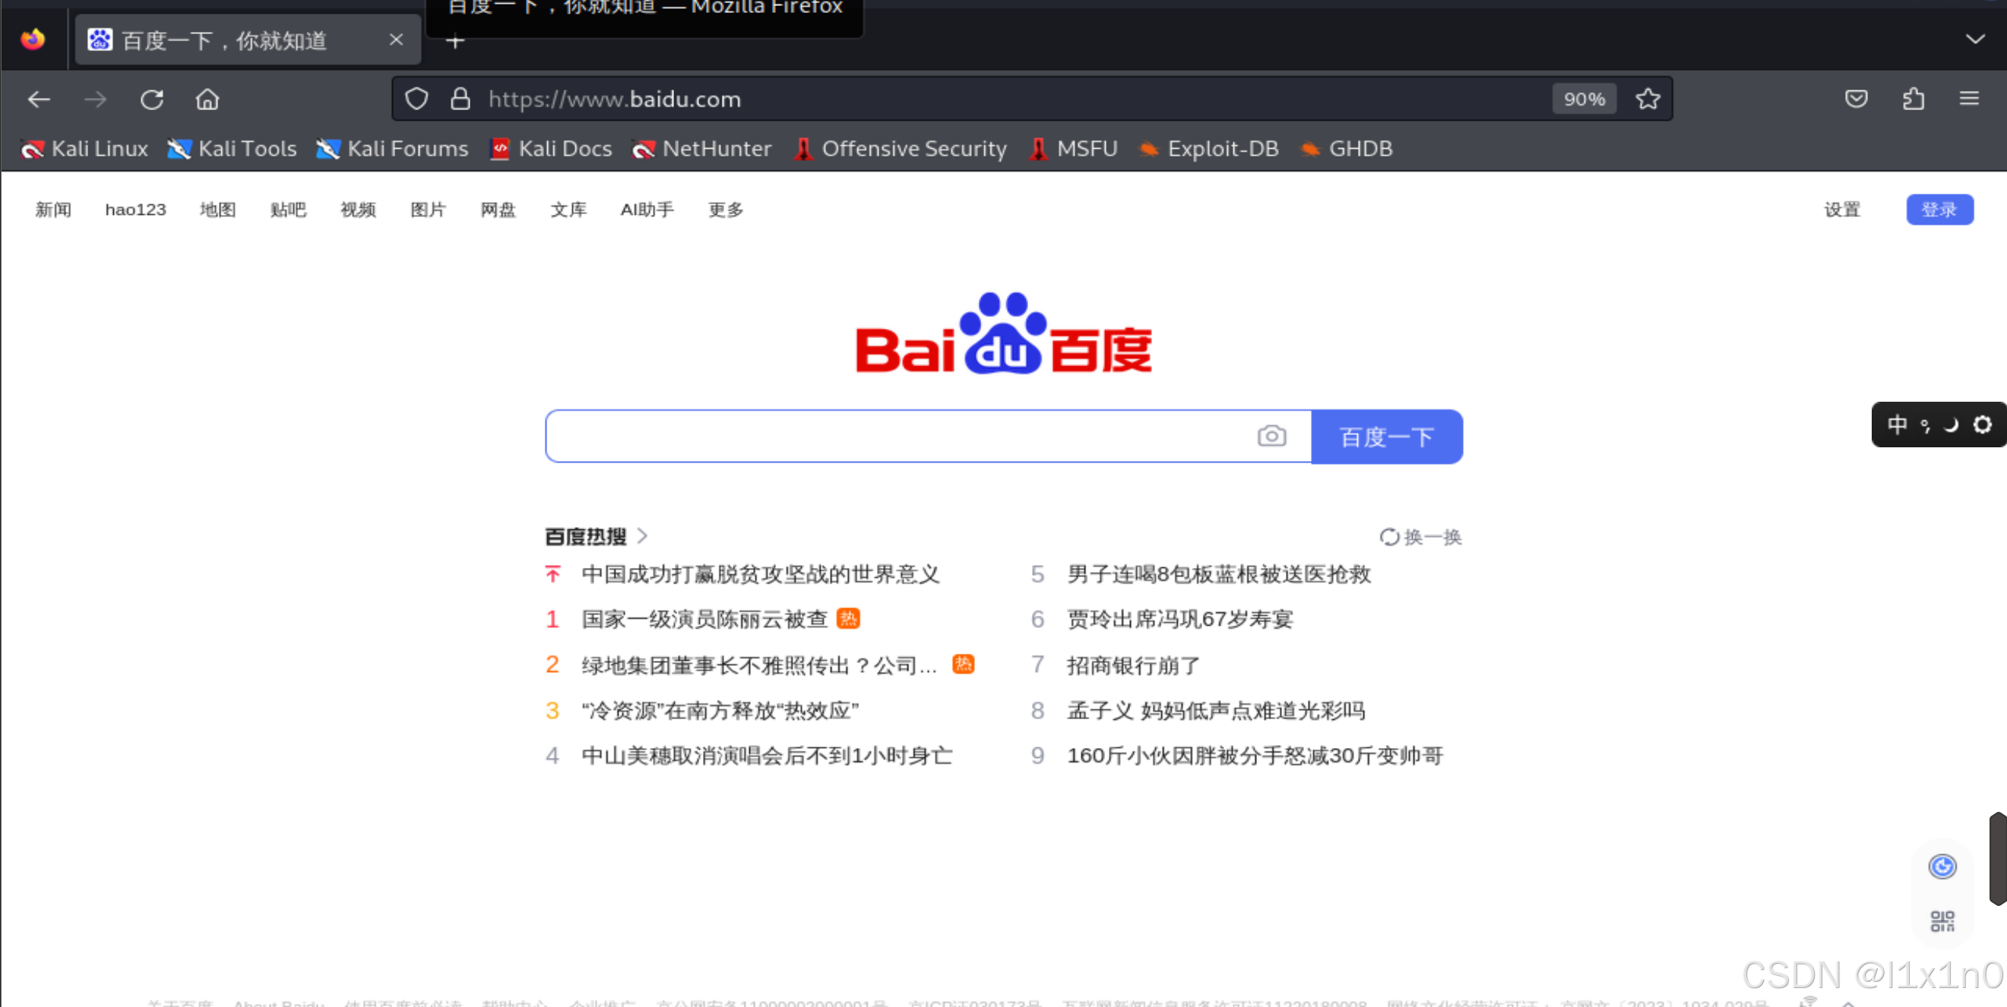Screen dimensions: 2007x1007
Task: Open the Offensive Security bookmark
Action: (x=900, y=149)
